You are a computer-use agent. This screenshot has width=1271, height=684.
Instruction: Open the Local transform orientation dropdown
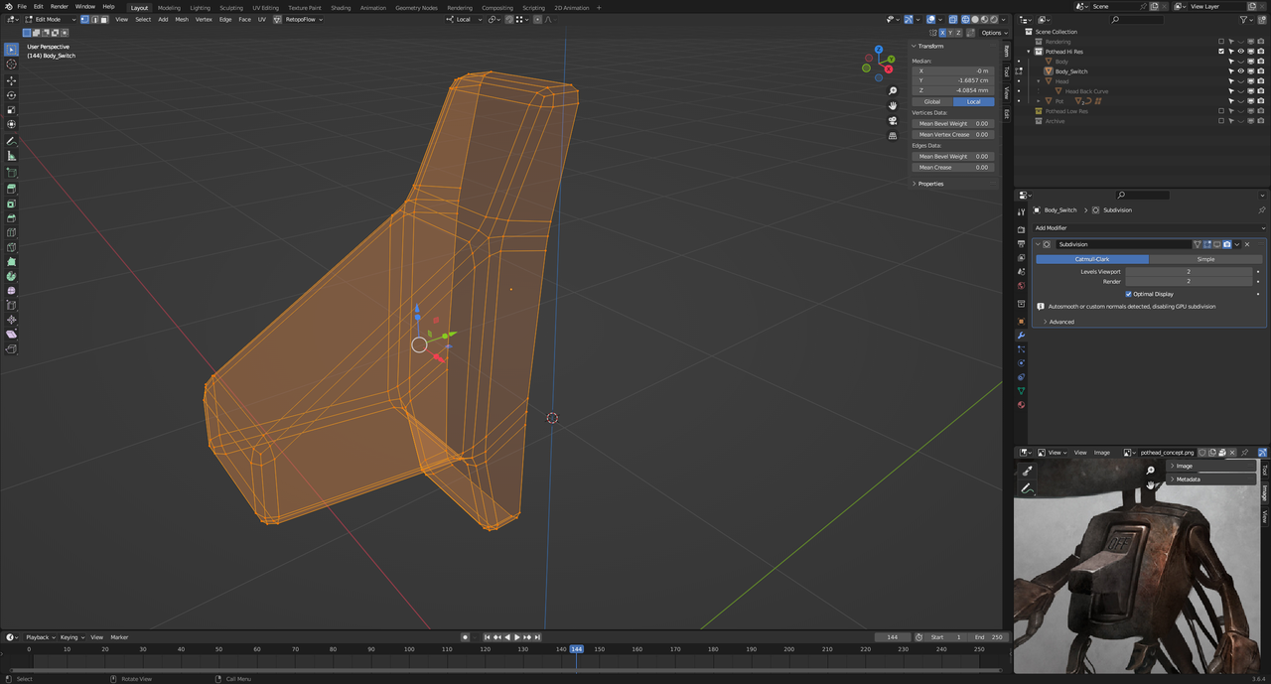(x=463, y=20)
